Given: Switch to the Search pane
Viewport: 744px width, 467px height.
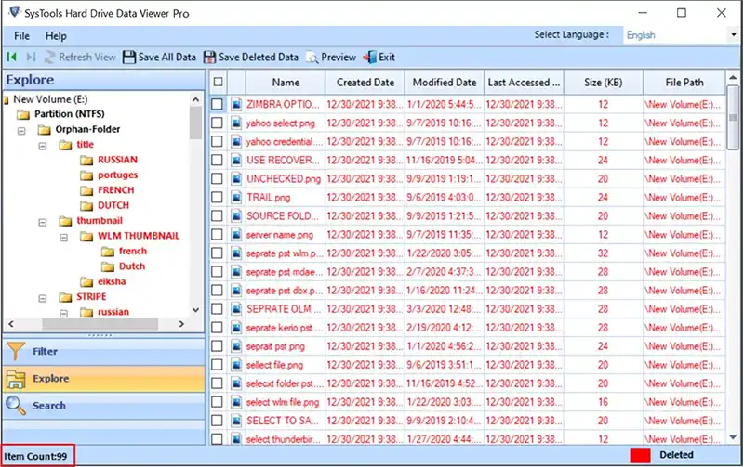Looking at the screenshot, I should [103, 406].
